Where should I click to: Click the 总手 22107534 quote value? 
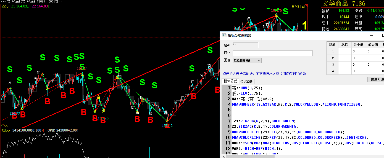341,23
